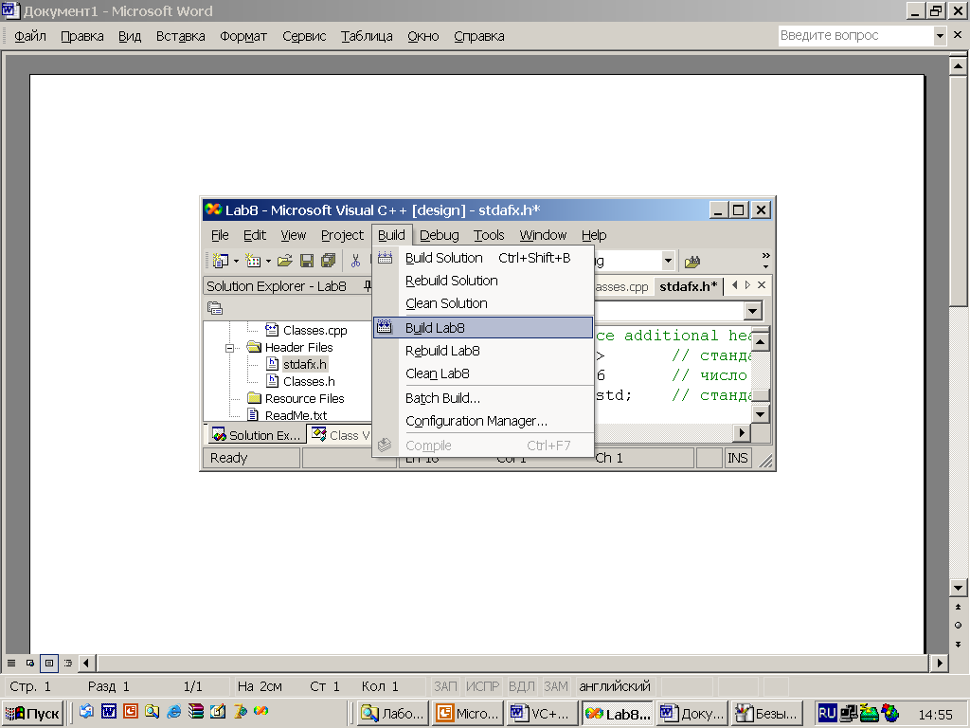
Task: Select stdafx.h in Solution Explorer tree
Action: [x=304, y=364]
